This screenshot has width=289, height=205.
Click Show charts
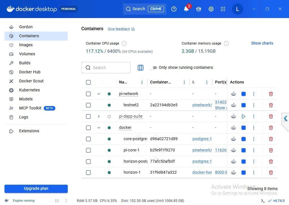262,43
